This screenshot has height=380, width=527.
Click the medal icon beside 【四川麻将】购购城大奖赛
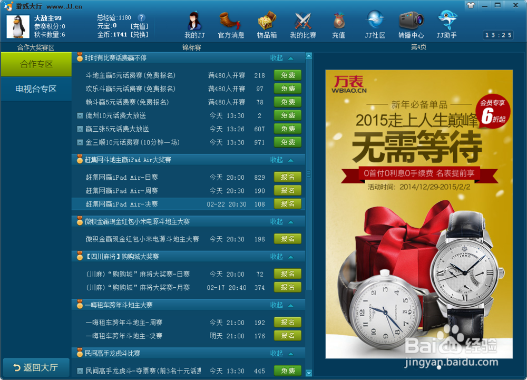coord(80,256)
